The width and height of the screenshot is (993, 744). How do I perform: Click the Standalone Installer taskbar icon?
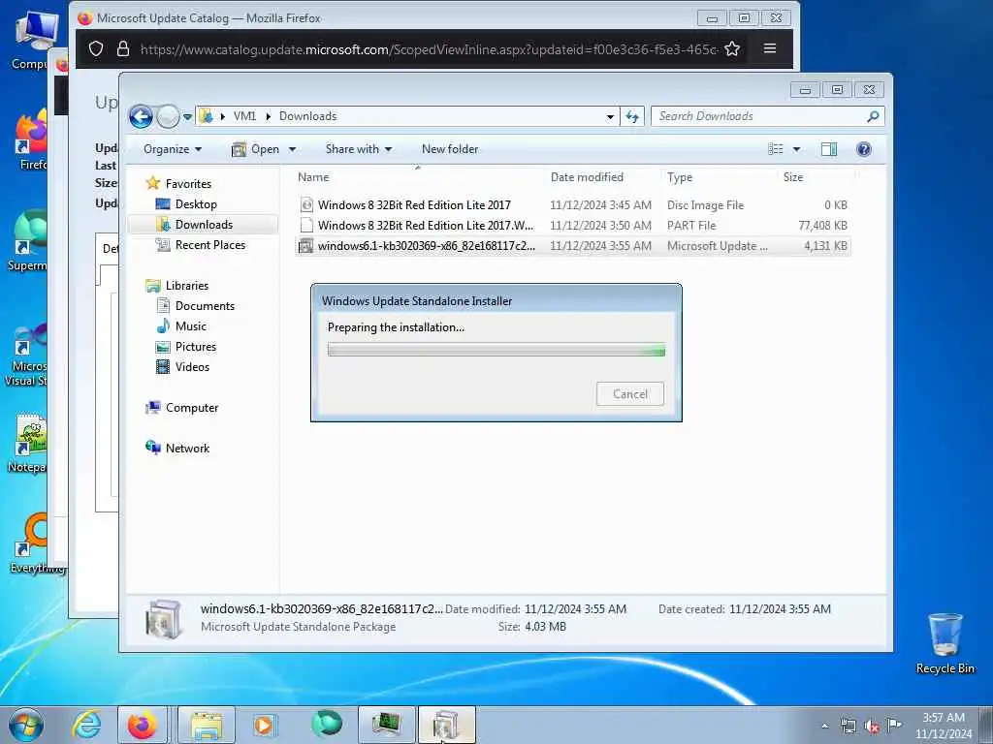coord(446,726)
